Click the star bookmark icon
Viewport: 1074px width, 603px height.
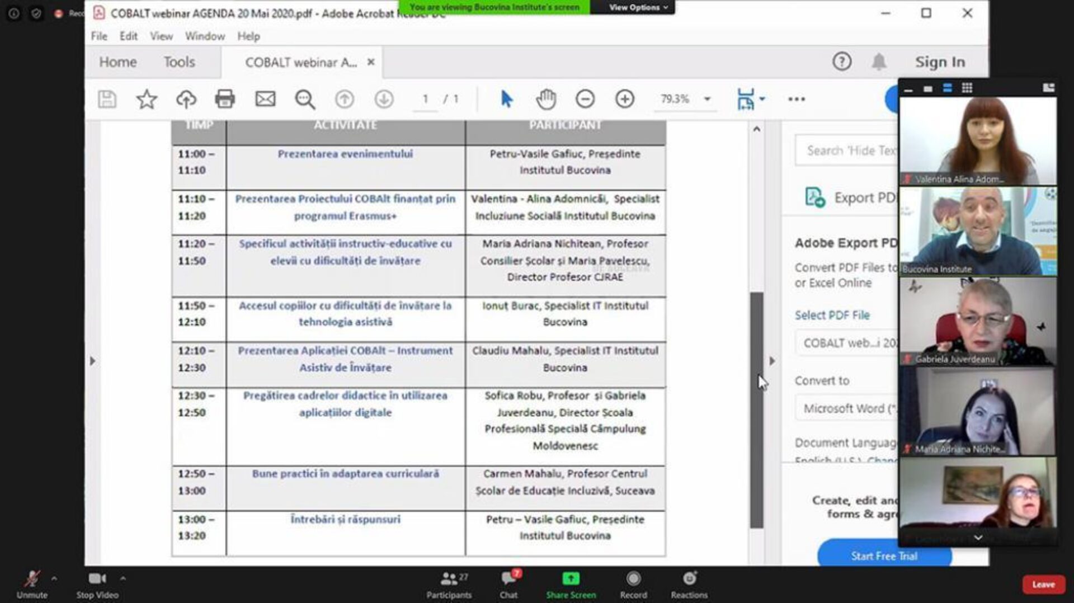point(147,99)
